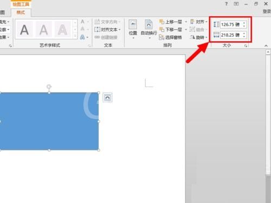The image size is (271, 203).
Task: Open the 大小 size dialog launcher
Action: [246, 46]
